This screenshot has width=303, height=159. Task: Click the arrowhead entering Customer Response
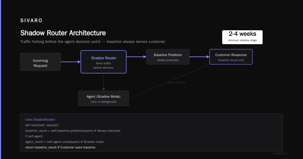coord(208,57)
